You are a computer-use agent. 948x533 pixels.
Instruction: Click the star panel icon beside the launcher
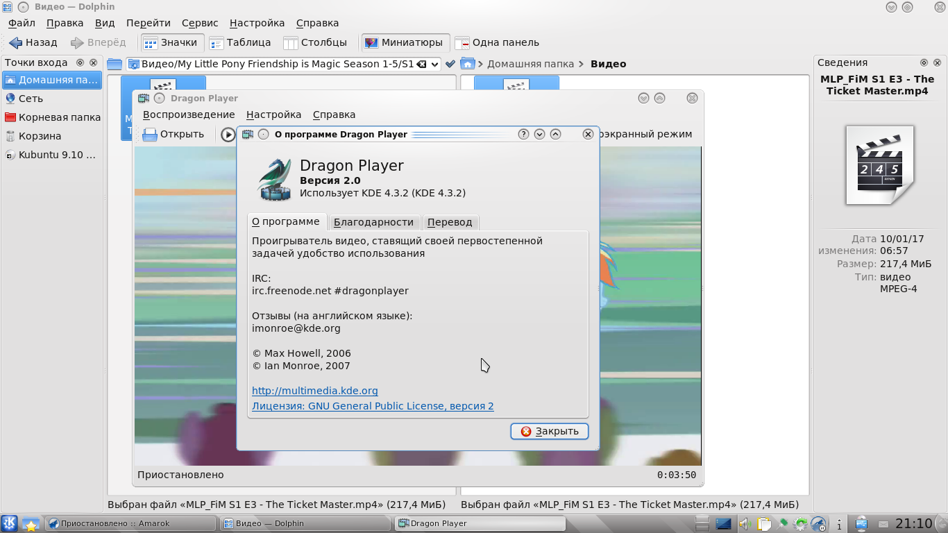[x=31, y=523]
